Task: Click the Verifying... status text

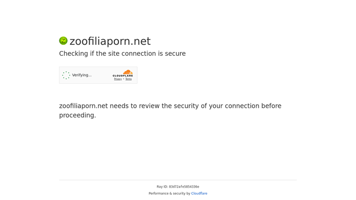Action: pos(82,75)
